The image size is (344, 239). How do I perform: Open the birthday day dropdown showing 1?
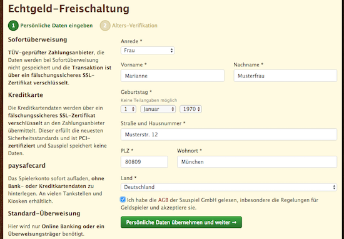128,109
